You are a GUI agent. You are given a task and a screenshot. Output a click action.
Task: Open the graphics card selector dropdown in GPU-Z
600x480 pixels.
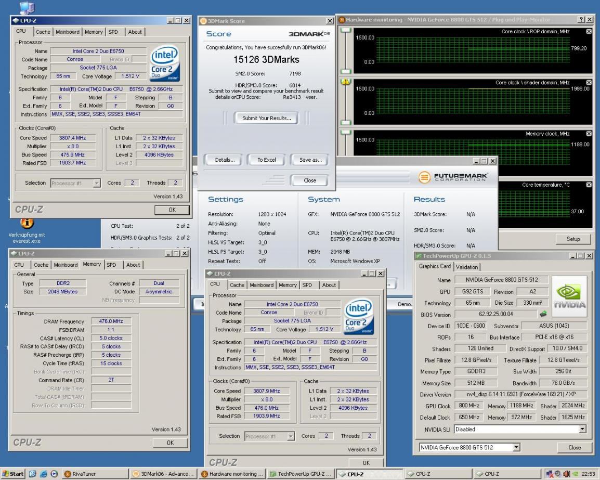tap(516, 447)
